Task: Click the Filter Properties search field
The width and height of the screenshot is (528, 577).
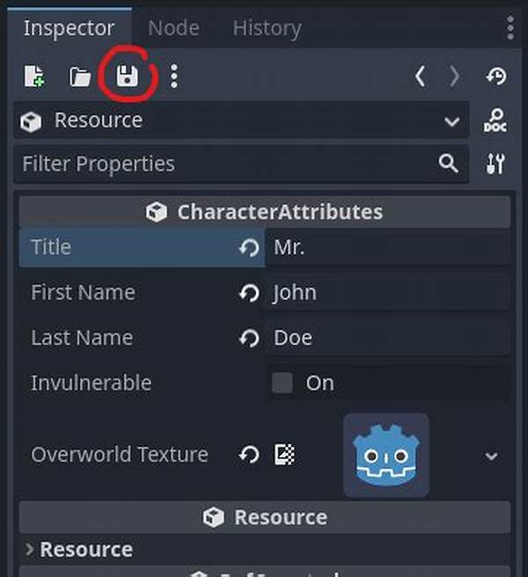Action: pyautogui.click(x=241, y=164)
